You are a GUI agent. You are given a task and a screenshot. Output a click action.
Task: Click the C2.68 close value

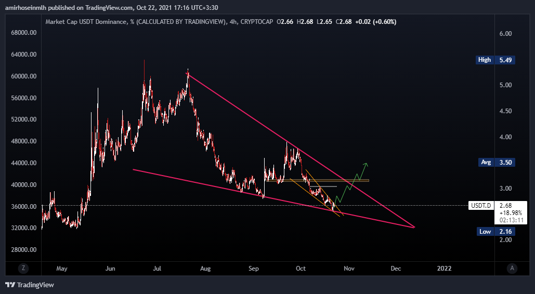coord(344,22)
